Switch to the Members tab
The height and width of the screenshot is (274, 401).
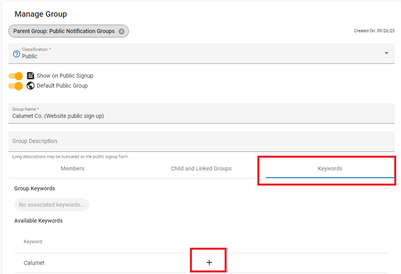[x=72, y=169]
